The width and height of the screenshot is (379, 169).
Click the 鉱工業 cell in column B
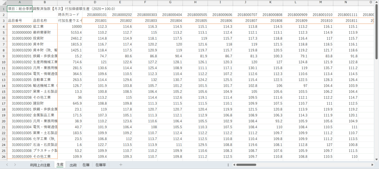point(45,26)
